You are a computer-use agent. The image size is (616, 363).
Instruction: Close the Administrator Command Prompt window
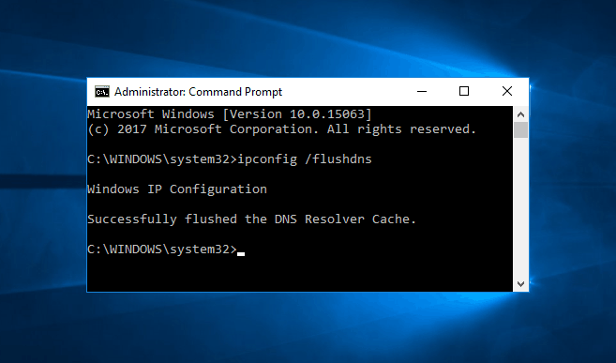click(507, 92)
